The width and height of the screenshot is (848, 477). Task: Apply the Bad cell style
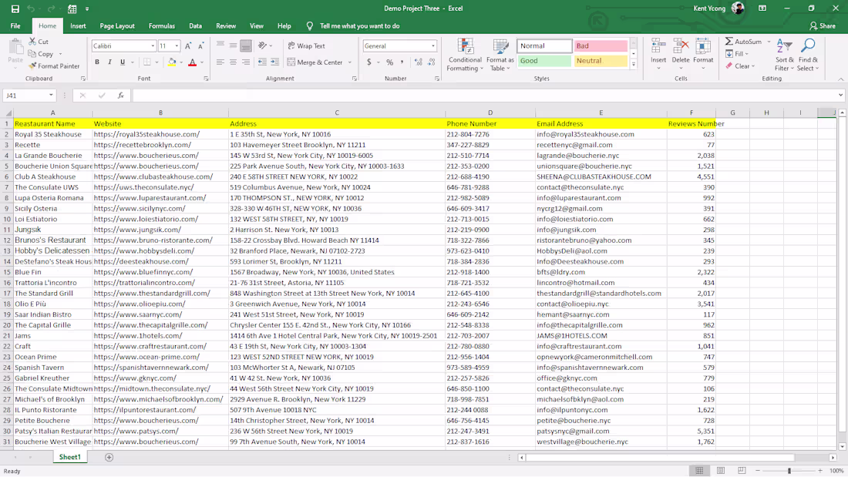point(601,46)
